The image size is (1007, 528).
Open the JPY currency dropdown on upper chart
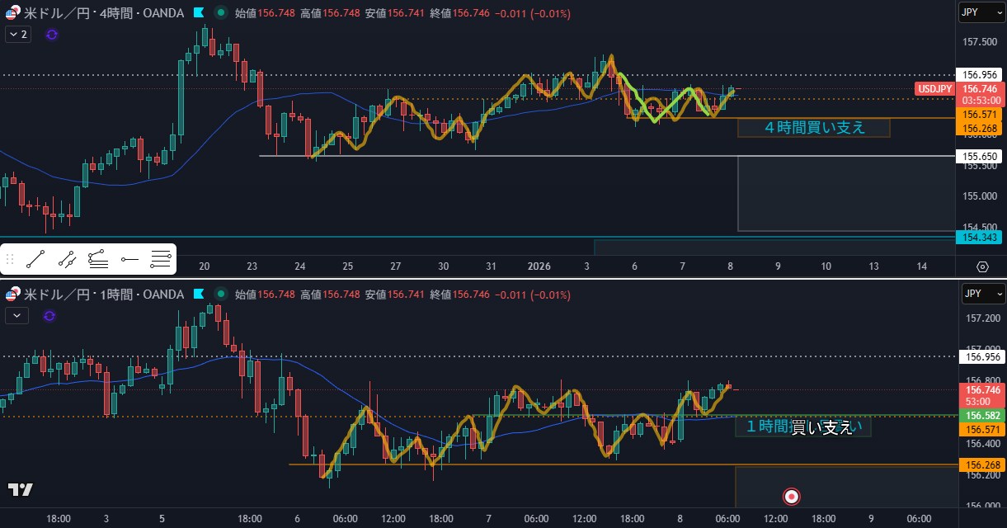[982, 12]
